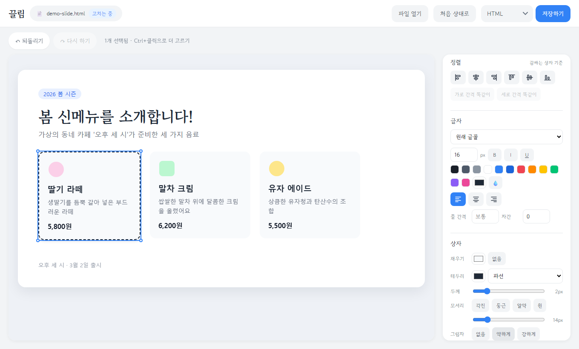This screenshot has width=579, height=349.
Task: Click 가로 간격 똑같이 button
Action: coord(473,94)
